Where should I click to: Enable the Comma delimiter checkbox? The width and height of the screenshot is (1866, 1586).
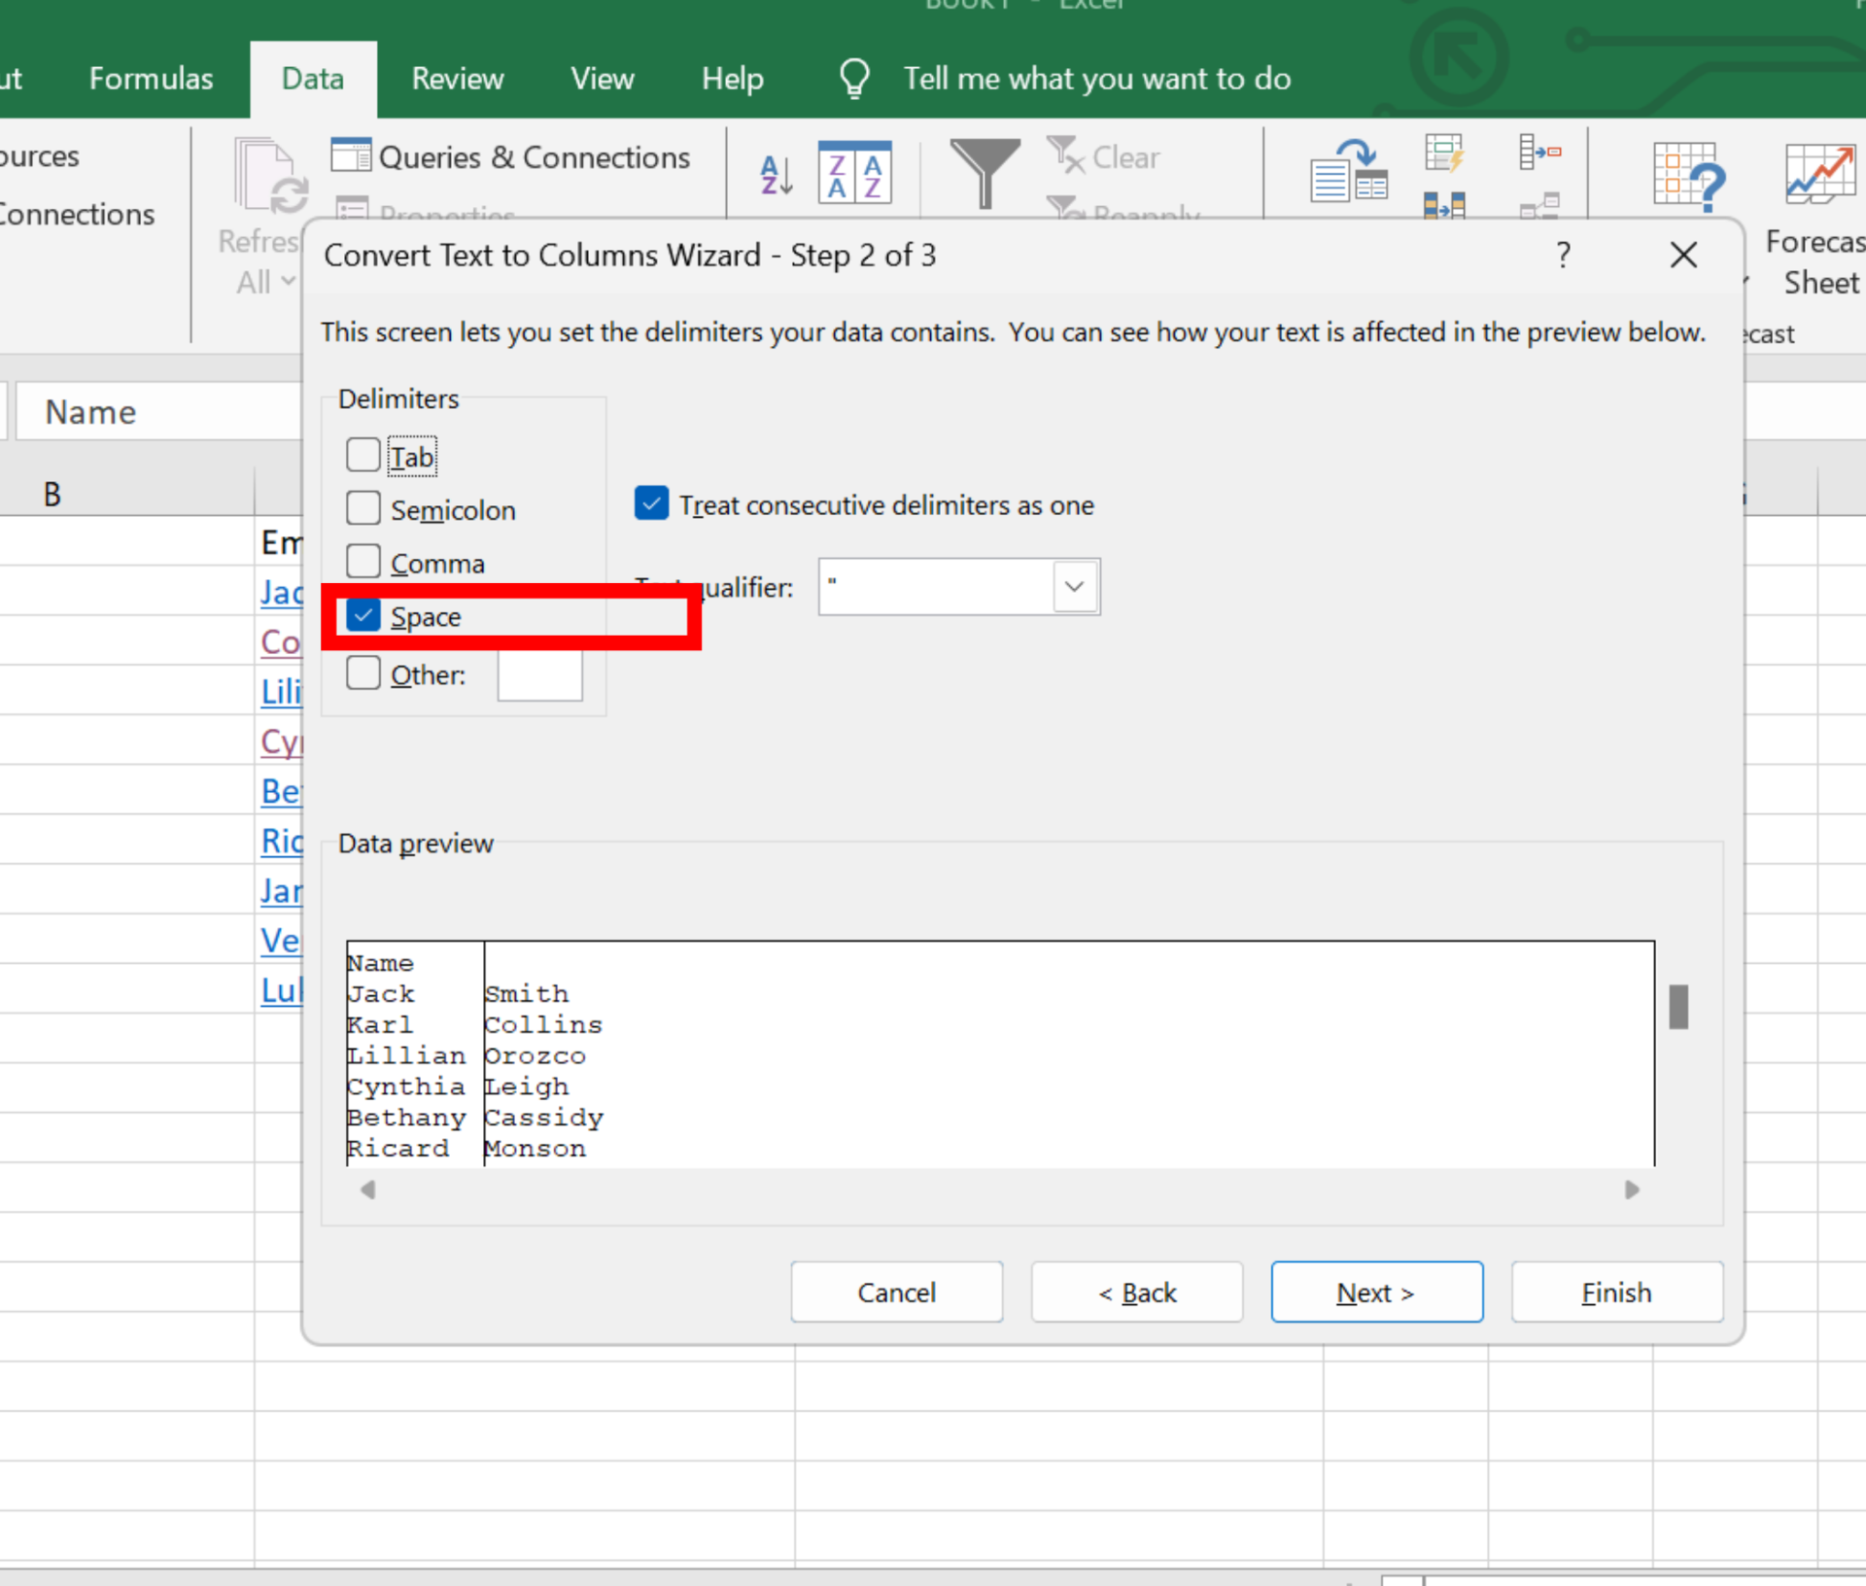pos(363,562)
